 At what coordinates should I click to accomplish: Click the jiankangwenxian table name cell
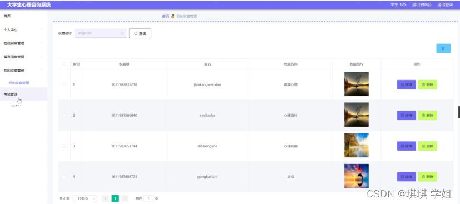coord(207,84)
